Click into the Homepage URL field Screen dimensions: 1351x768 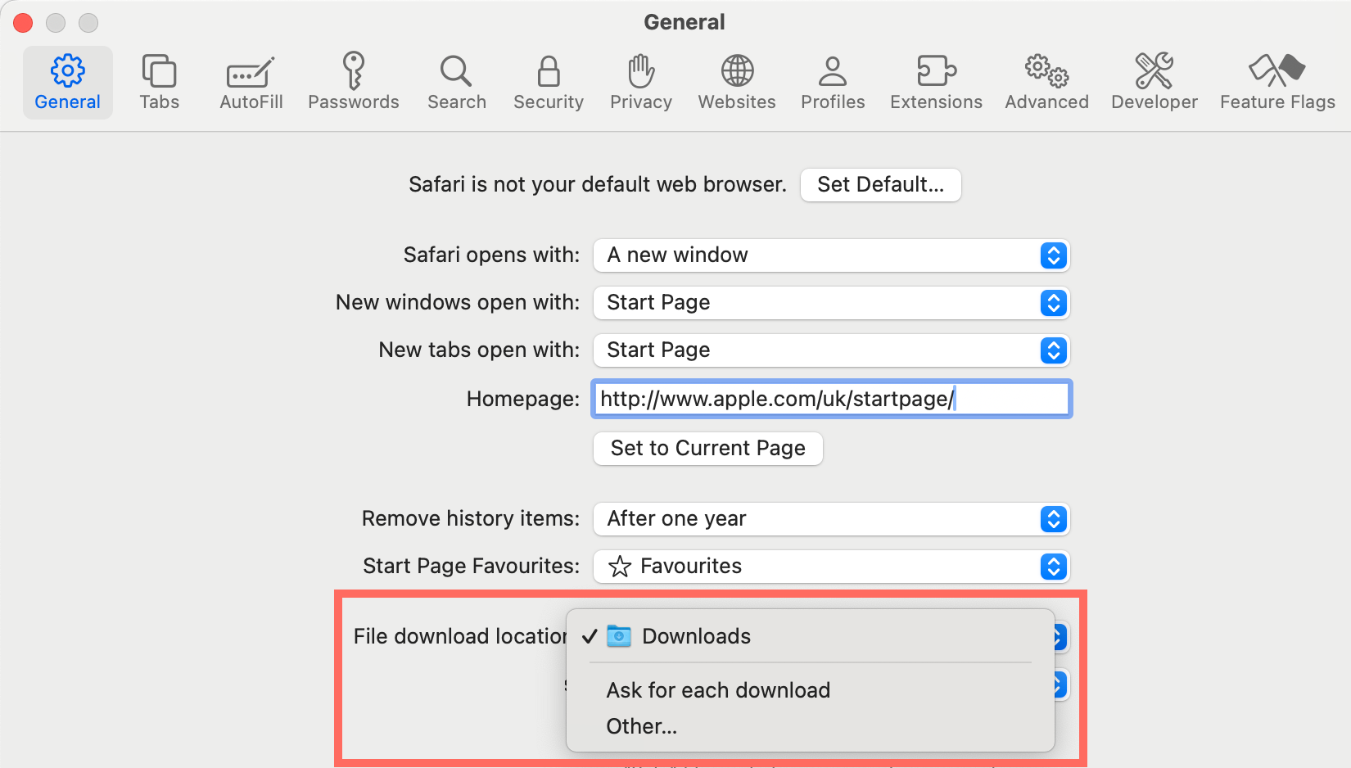(x=831, y=400)
